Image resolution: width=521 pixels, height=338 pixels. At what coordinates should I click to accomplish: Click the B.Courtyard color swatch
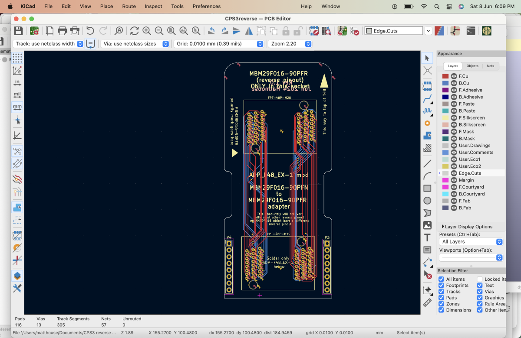445,194
